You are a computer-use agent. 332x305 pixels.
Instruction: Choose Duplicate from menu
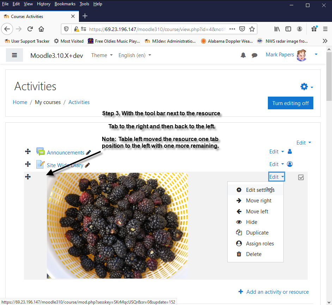256,233
